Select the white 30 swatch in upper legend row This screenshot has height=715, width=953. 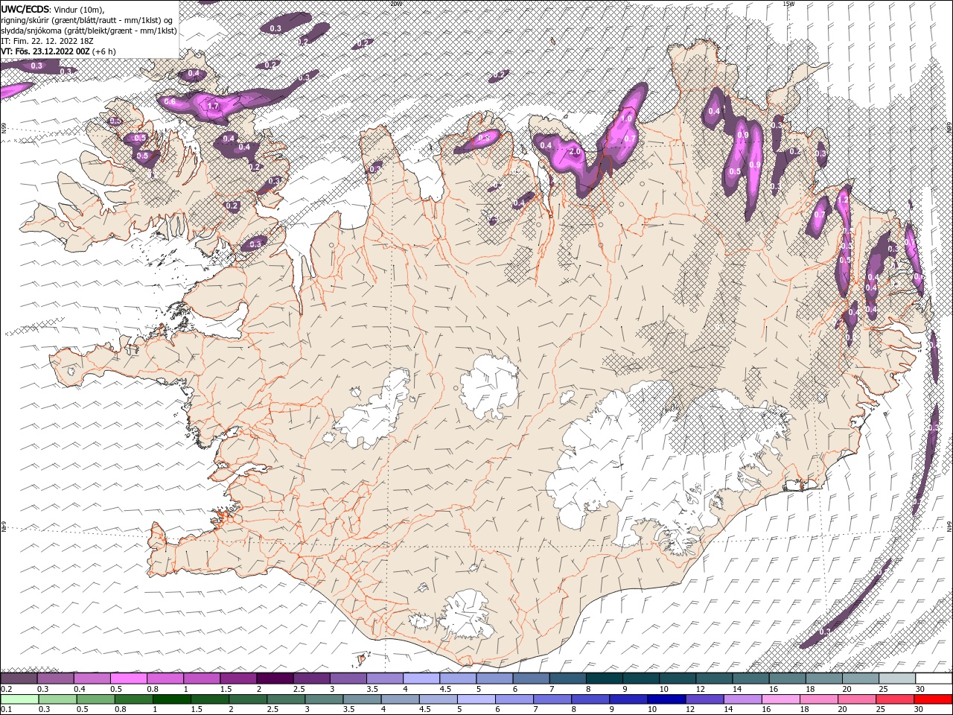pos(933,679)
